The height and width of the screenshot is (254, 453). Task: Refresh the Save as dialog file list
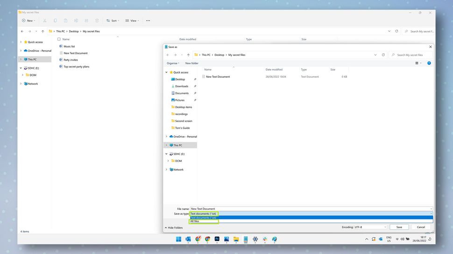click(x=383, y=54)
